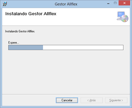Maximize the Gestor Allflex installer window
Screen dimensions: 132x108
pos(115,3)
